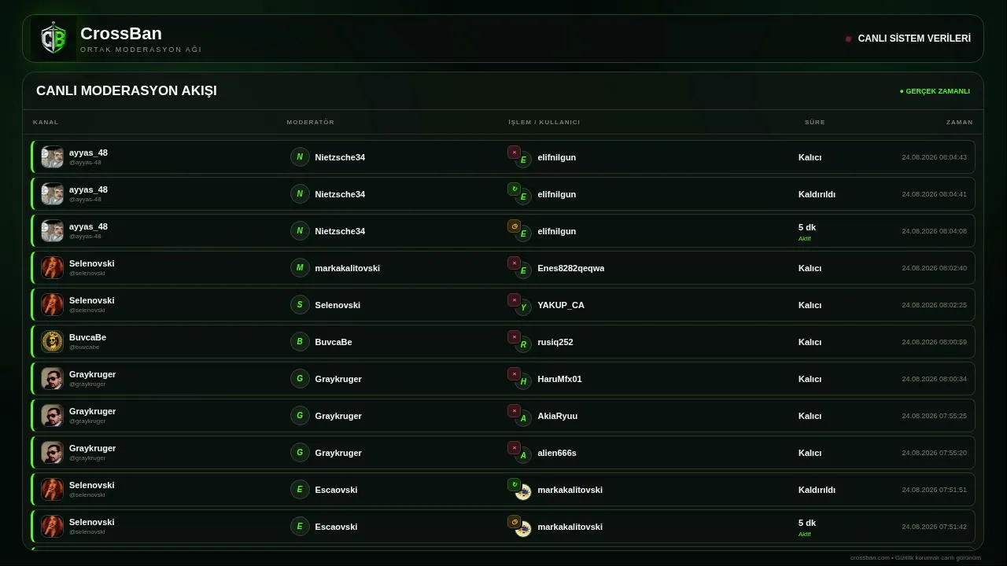The height and width of the screenshot is (566, 1007).
Task: Open user YAKUP_CA entry
Action: (561, 305)
